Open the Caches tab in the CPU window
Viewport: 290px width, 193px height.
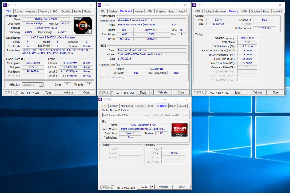pos(19,12)
